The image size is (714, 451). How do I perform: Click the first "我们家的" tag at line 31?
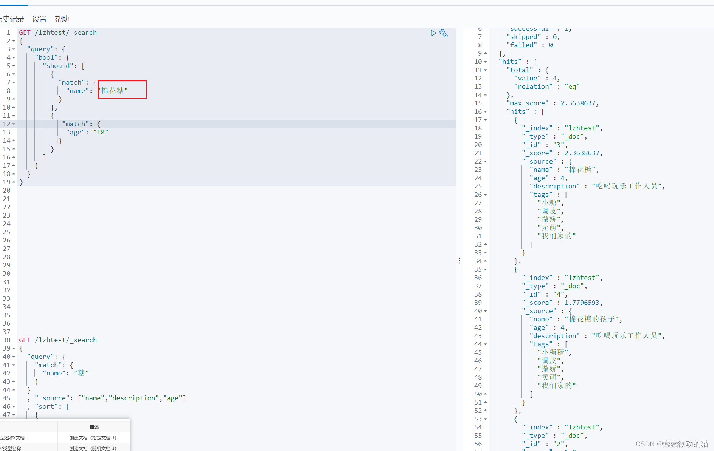(x=557, y=236)
